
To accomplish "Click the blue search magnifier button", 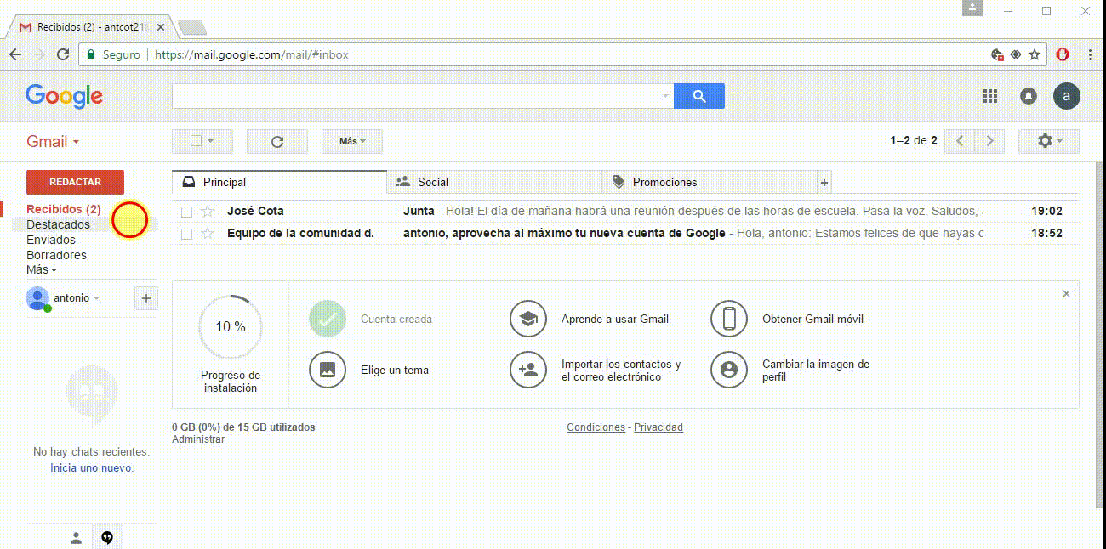I will pos(699,96).
